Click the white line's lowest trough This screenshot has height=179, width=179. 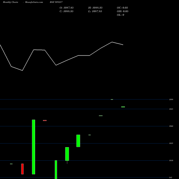tap(22, 71)
